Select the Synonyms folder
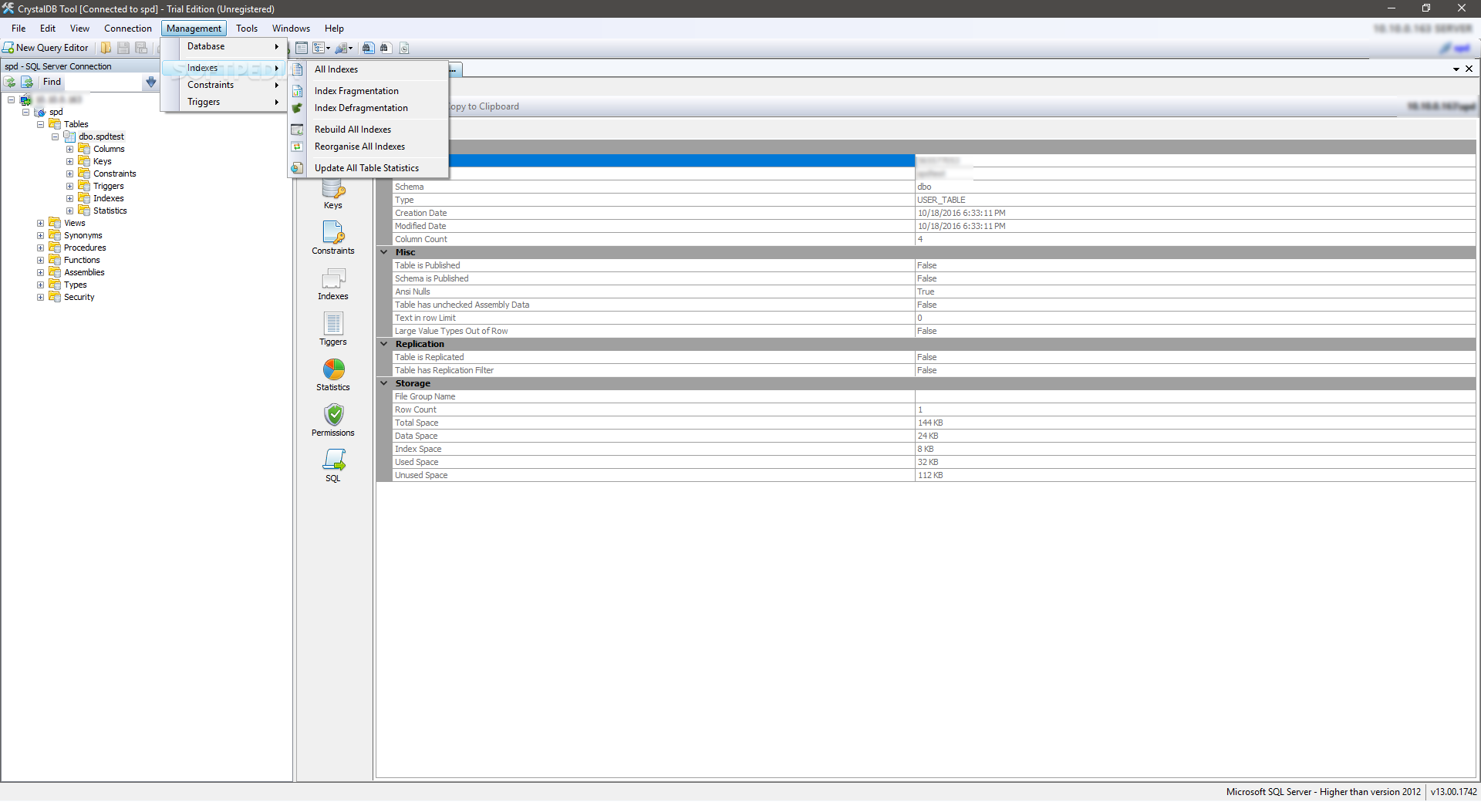 point(83,235)
